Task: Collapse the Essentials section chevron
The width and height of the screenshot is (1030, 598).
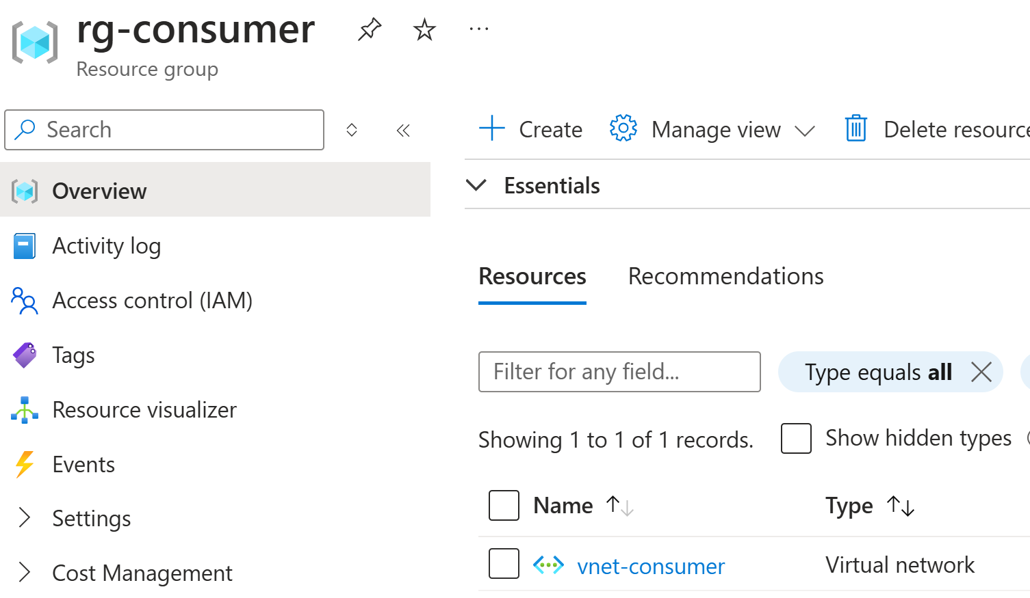Action: point(476,185)
